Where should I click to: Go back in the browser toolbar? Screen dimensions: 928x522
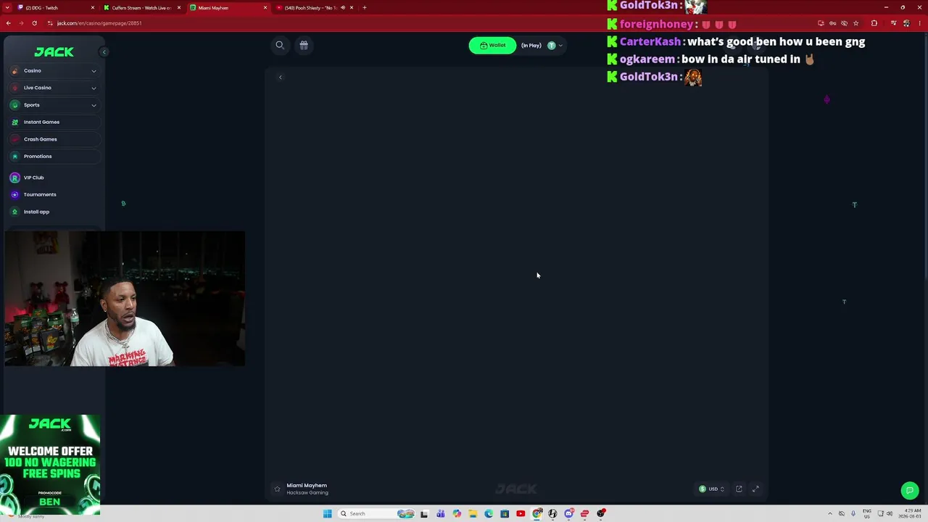coord(8,23)
